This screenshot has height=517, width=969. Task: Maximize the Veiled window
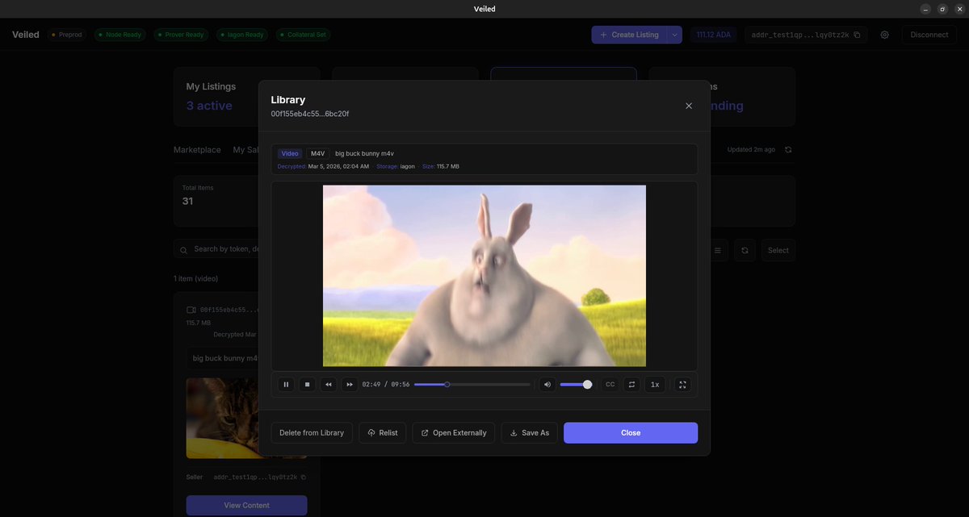pos(942,9)
